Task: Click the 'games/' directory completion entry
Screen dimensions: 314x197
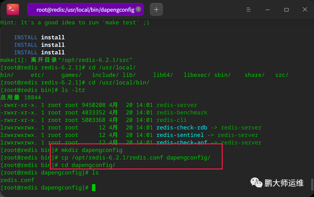Action: click(x=71, y=75)
